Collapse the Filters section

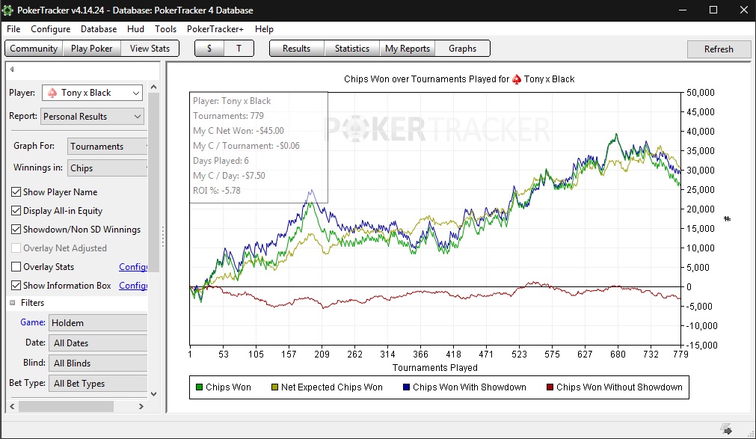[13, 303]
